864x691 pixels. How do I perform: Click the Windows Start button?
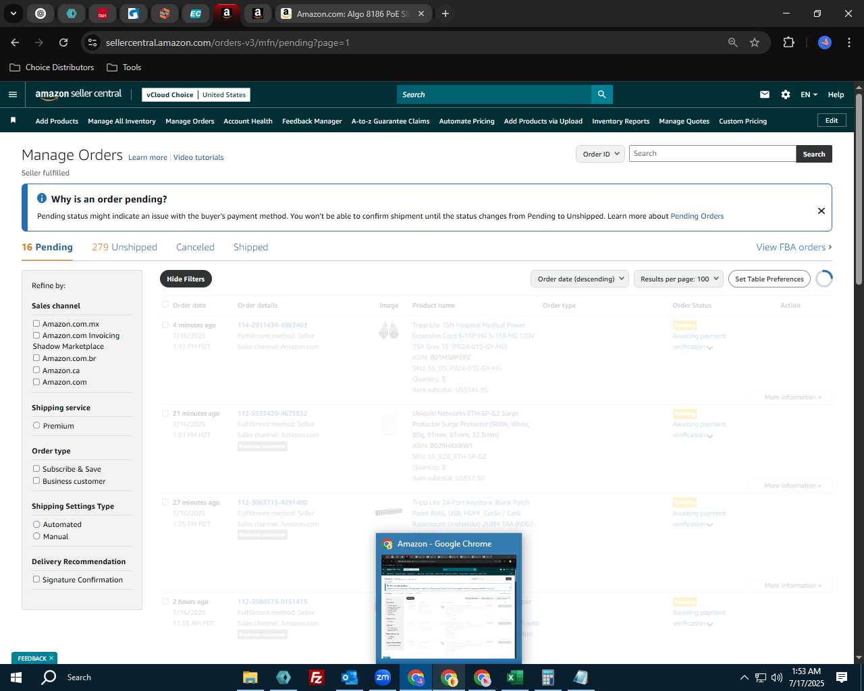coord(16,678)
